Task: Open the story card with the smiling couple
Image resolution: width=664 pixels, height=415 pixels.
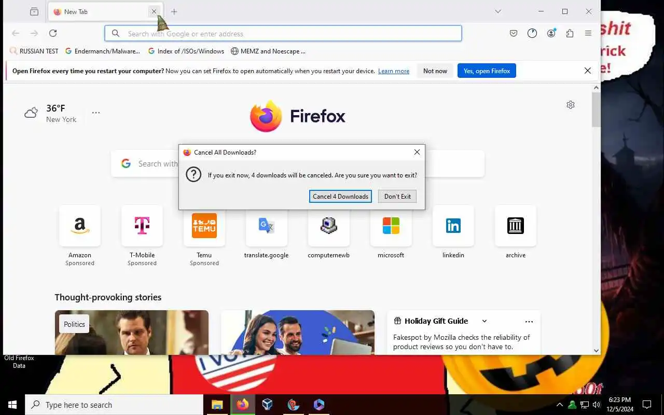Action: click(x=298, y=333)
